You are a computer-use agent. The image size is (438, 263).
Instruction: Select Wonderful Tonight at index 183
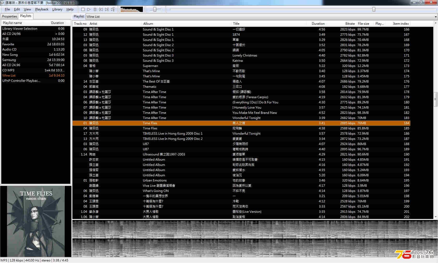pos(241,118)
